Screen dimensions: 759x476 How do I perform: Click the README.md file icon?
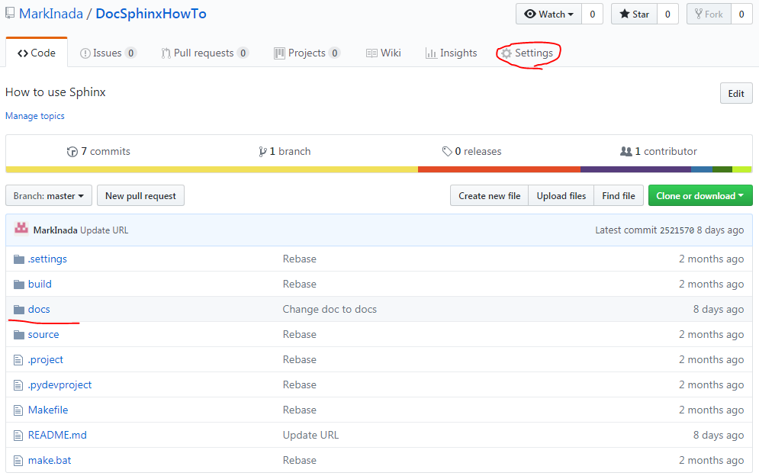coord(18,436)
